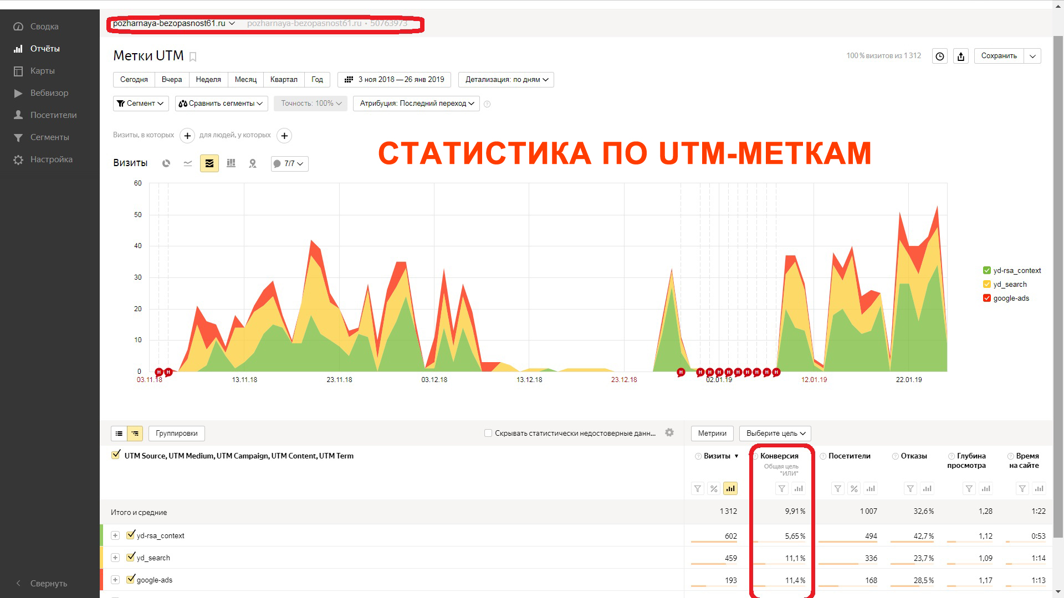Select the Год period
Viewport: 1064px width, 598px height.
(x=317, y=80)
